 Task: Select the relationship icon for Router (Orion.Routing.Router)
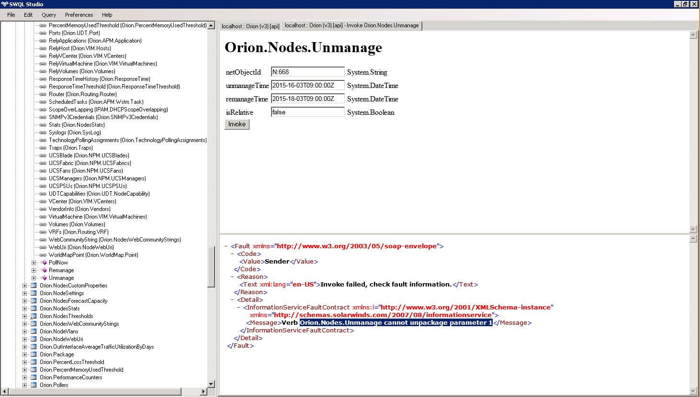(43, 94)
